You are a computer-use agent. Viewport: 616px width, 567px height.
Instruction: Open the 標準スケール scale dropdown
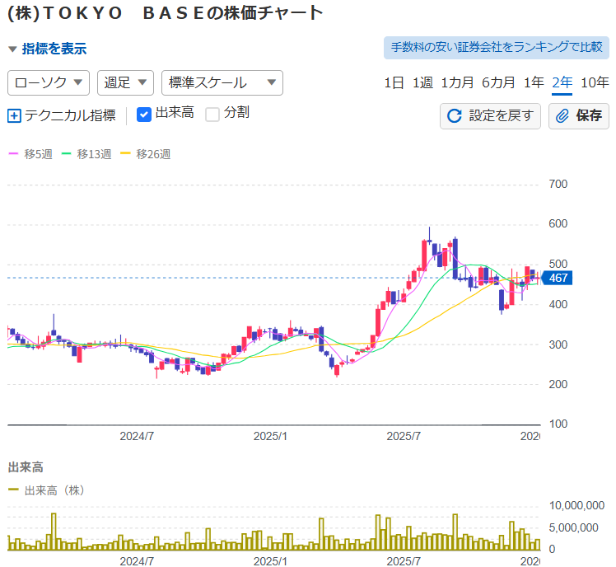pyautogui.click(x=222, y=82)
